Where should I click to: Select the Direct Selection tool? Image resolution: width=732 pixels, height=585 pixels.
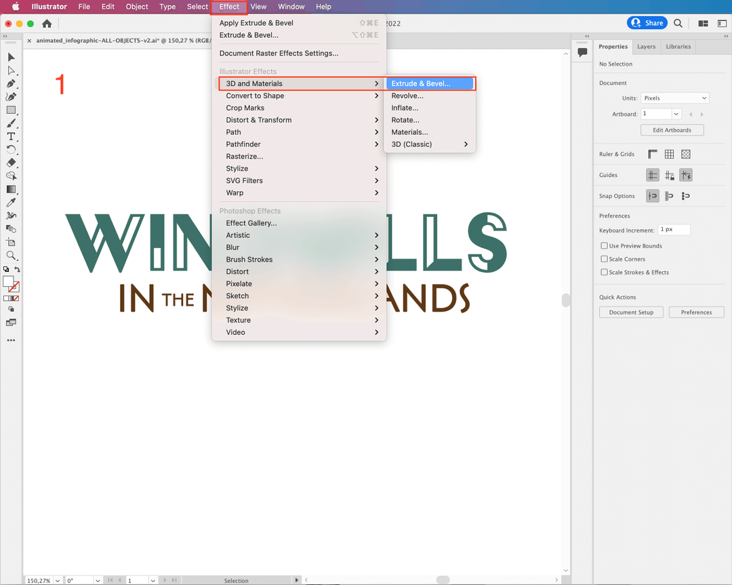point(11,70)
